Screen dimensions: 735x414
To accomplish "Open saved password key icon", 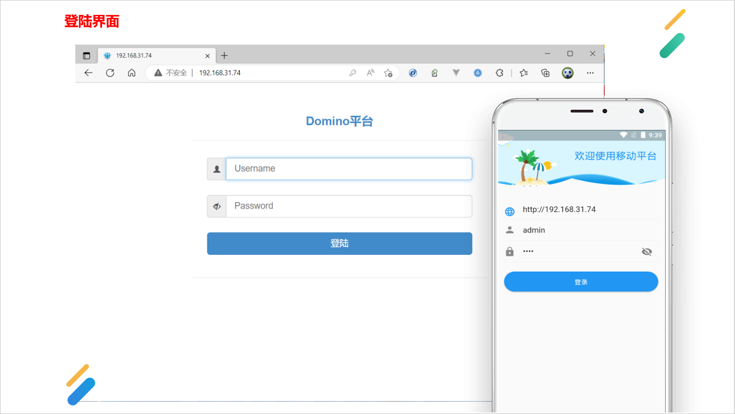I will (x=352, y=73).
